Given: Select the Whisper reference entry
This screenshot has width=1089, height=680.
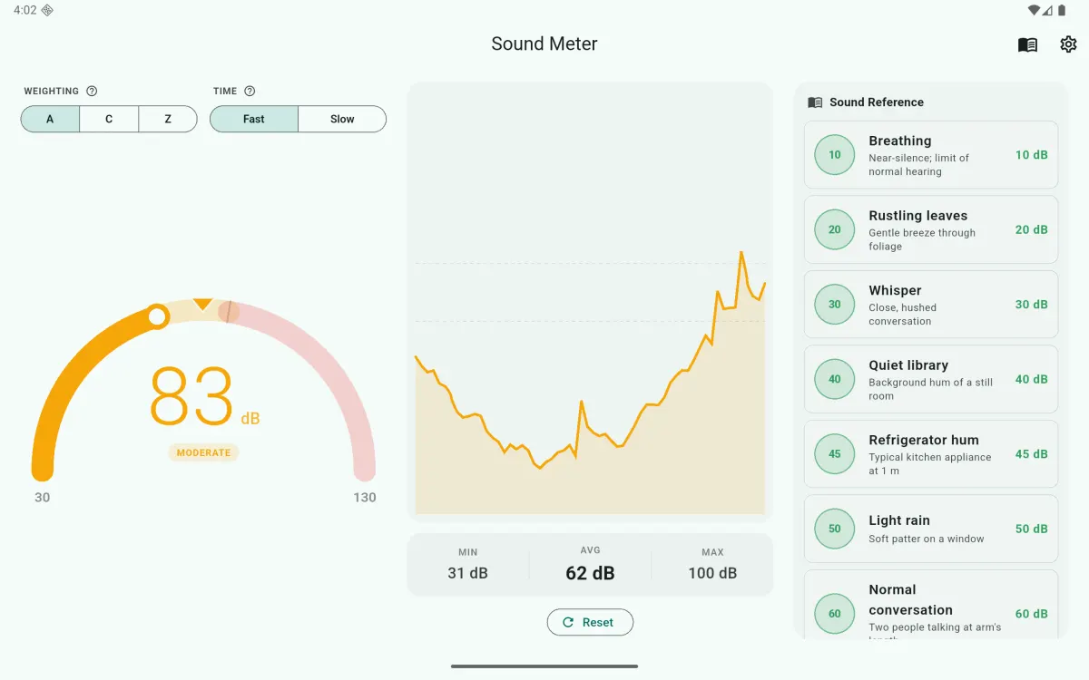Looking at the screenshot, I should coord(931,305).
